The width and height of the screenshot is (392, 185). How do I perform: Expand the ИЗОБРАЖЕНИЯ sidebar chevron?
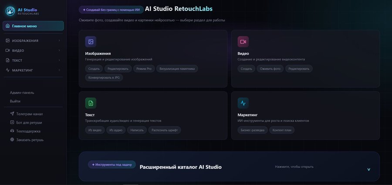click(59, 40)
